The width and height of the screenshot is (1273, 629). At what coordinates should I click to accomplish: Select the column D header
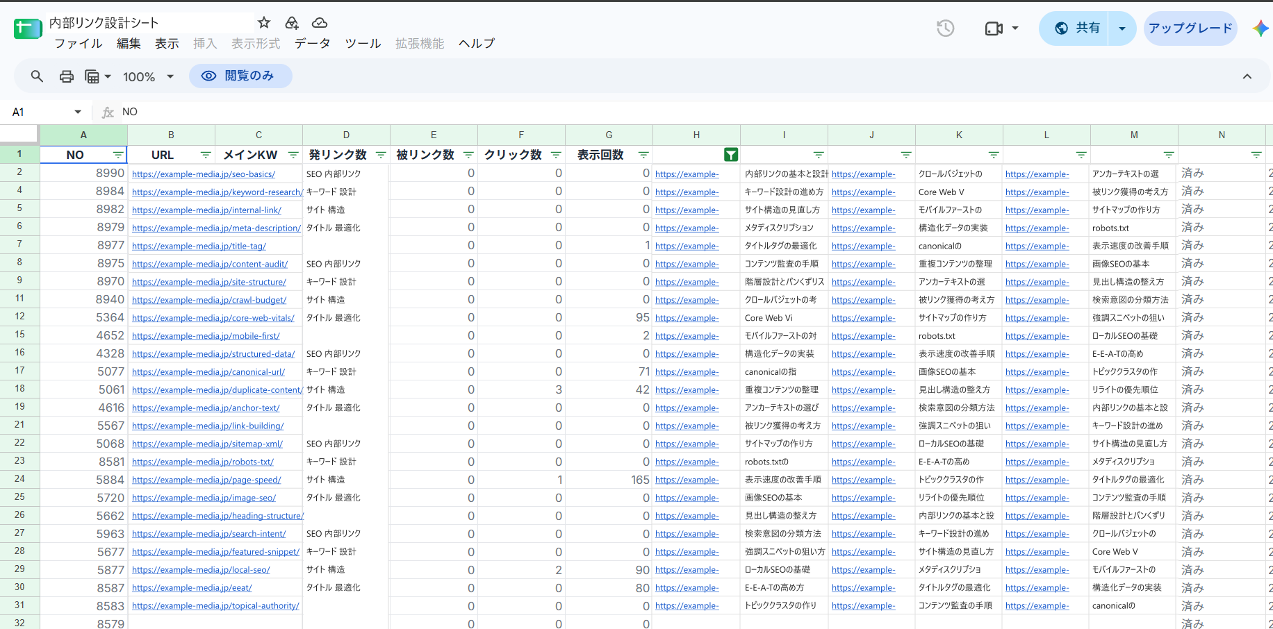pos(346,135)
